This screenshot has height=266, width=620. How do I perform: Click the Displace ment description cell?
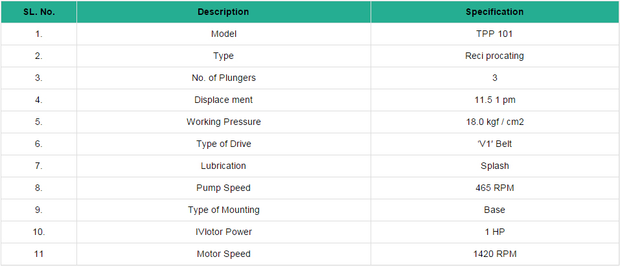pos(223,100)
